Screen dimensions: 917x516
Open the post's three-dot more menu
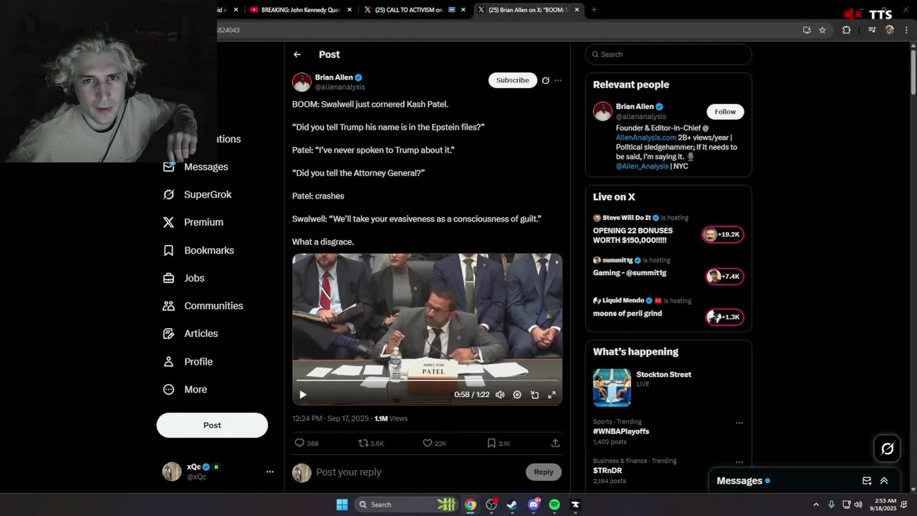tap(558, 80)
